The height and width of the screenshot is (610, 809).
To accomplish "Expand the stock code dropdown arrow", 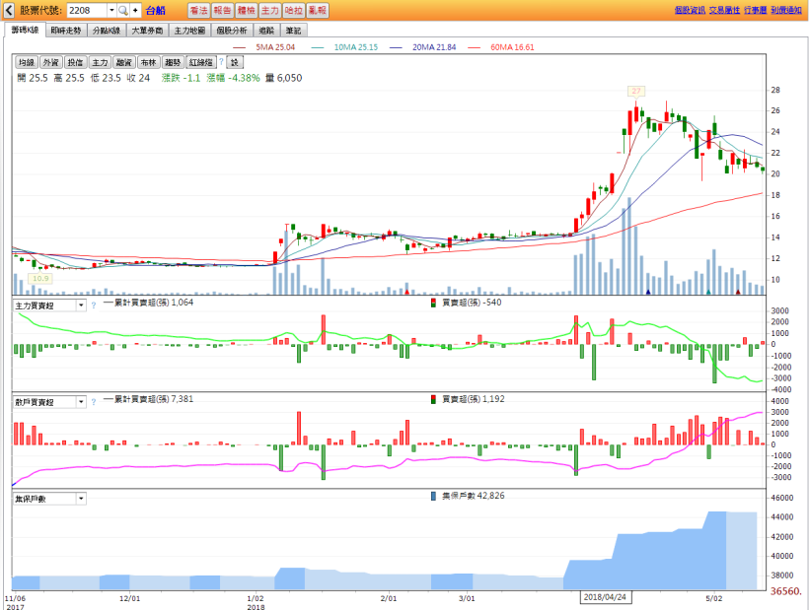I will [x=110, y=10].
